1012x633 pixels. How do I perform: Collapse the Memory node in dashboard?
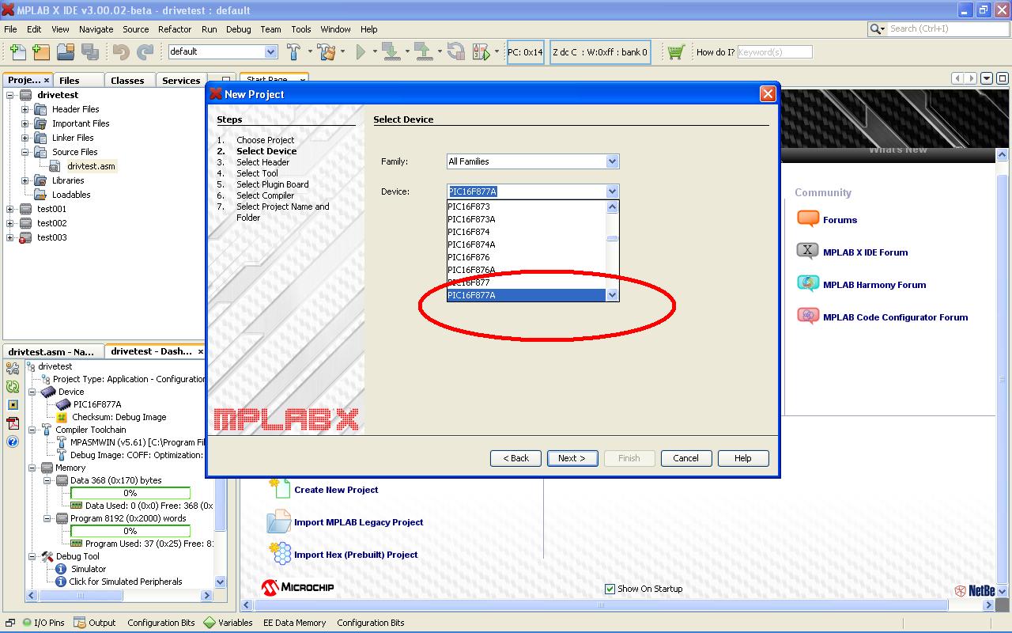click(x=32, y=468)
